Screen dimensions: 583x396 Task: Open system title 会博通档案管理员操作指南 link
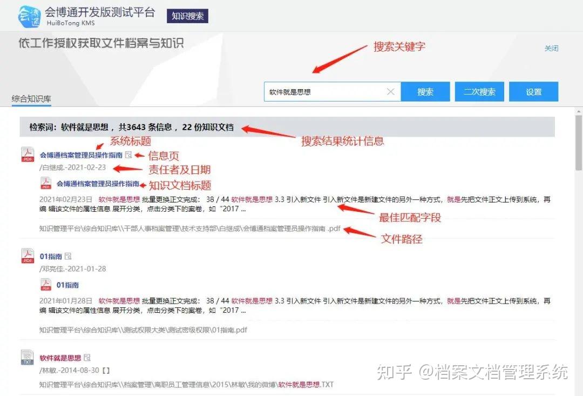(81, 155)
